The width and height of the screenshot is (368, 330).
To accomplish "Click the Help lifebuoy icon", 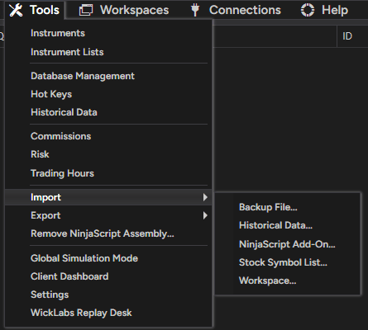I will click(x=308, y=10).
